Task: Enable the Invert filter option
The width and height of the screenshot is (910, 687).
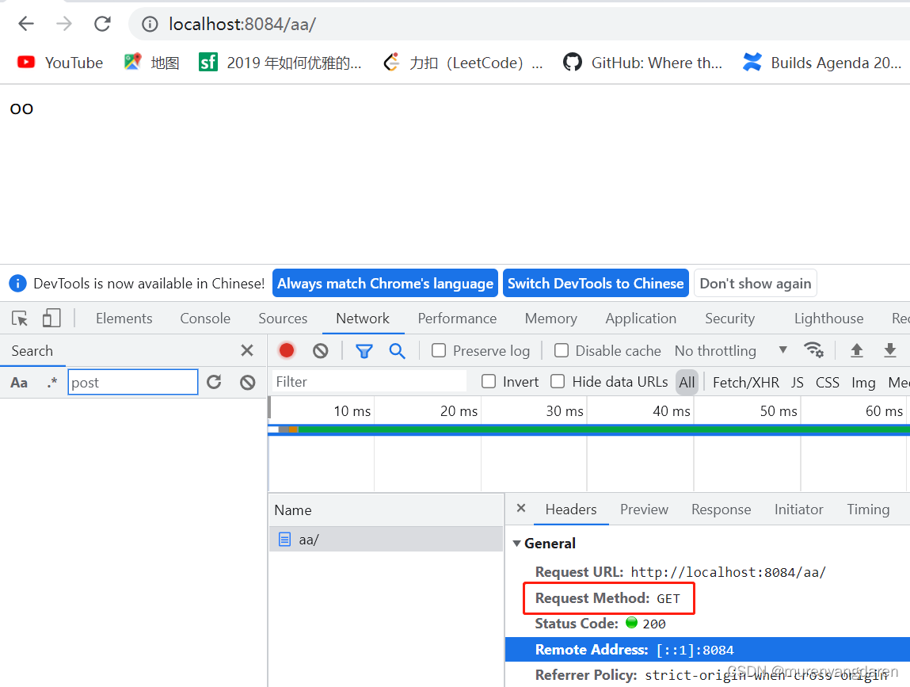Action: pyautogui.click(x=489, y=381)
